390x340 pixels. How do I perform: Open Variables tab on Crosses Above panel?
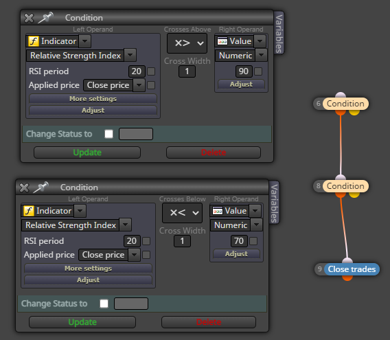point(279,32)
